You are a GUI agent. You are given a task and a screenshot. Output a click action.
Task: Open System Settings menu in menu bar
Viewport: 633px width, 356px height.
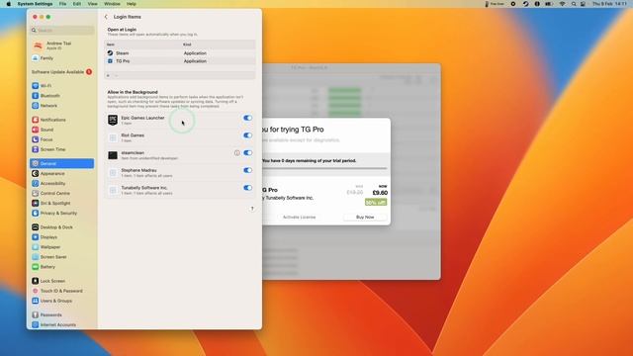[x=36, y=4]
